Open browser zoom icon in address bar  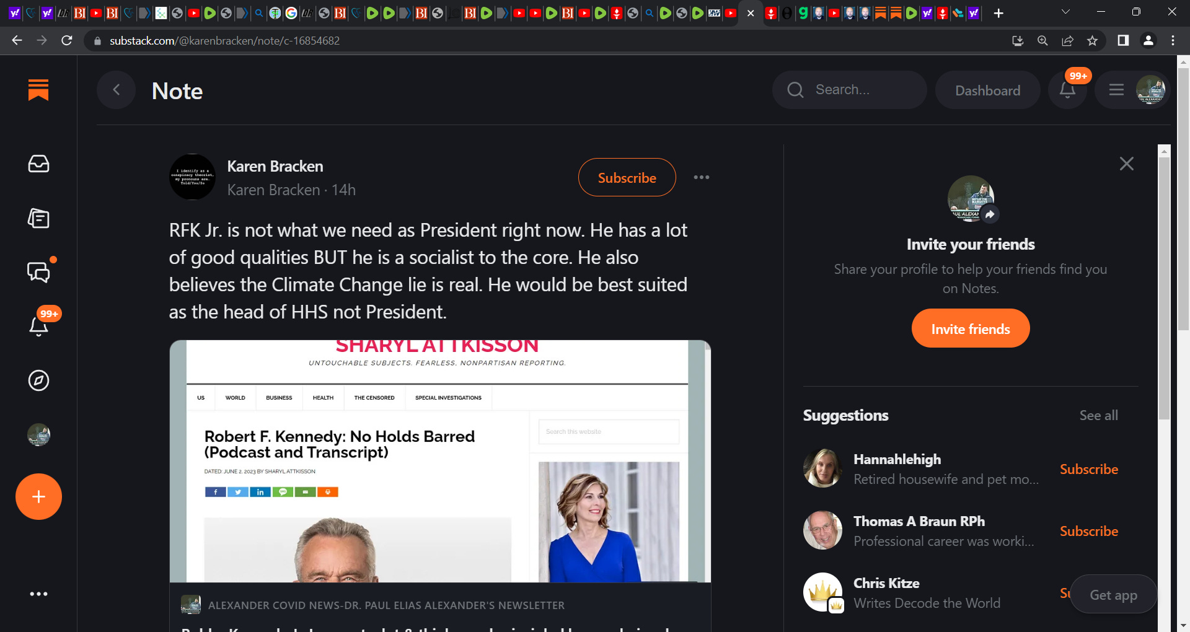pos(1042,40)
